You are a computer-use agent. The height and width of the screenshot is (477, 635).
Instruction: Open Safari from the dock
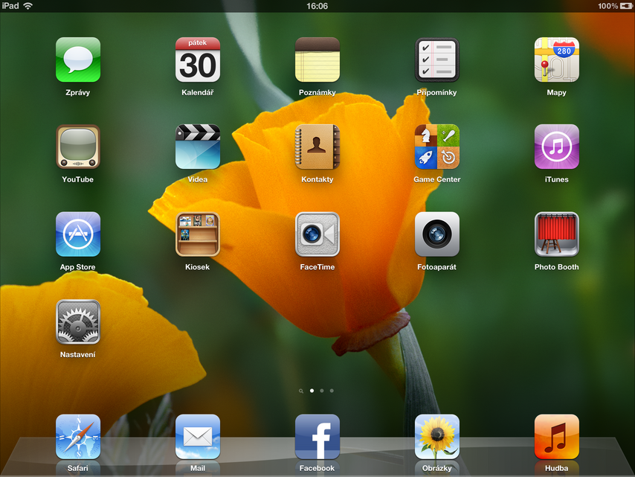pos(78,436)
